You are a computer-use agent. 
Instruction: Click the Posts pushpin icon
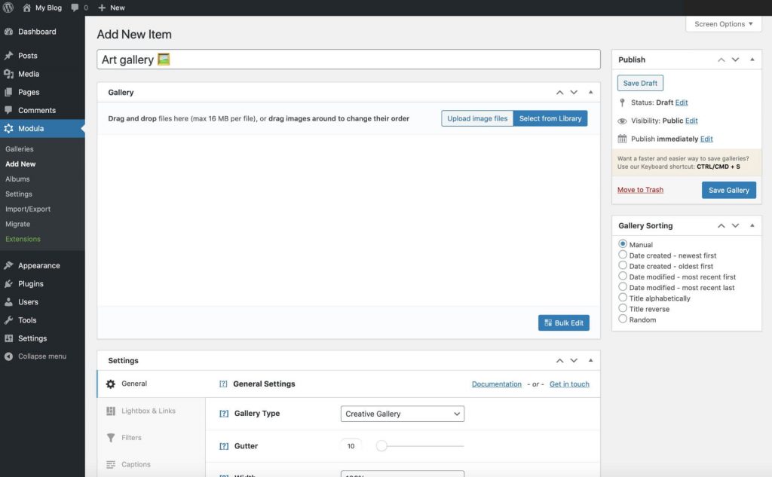(8, 56)
